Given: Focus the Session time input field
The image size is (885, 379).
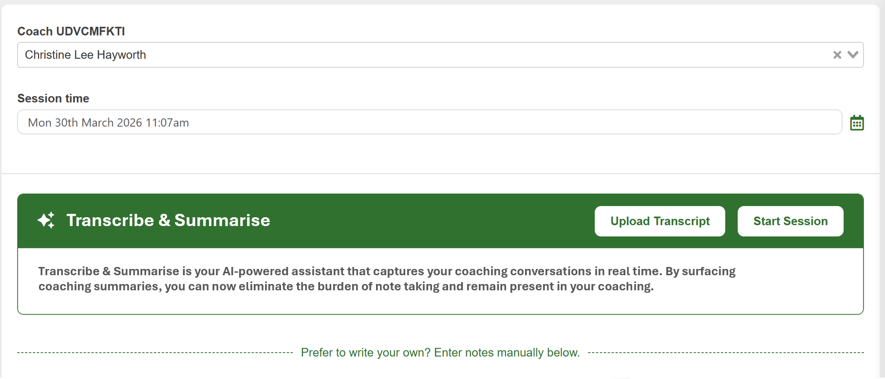Looking at the screenshot, I should tap(429, 122).
